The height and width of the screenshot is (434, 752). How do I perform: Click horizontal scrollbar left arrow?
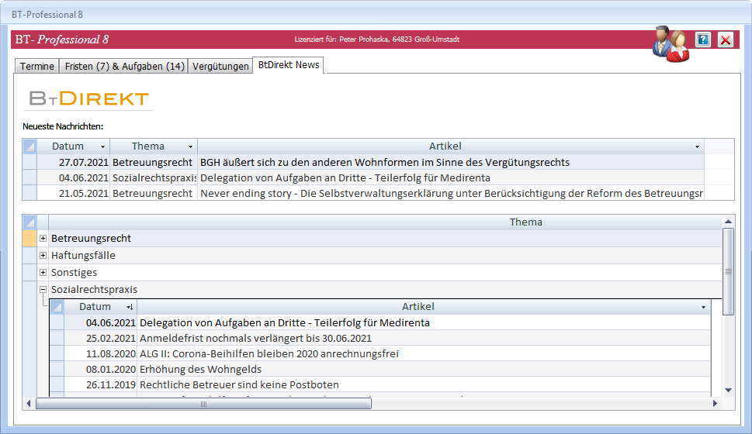click(x=28, y=404)
